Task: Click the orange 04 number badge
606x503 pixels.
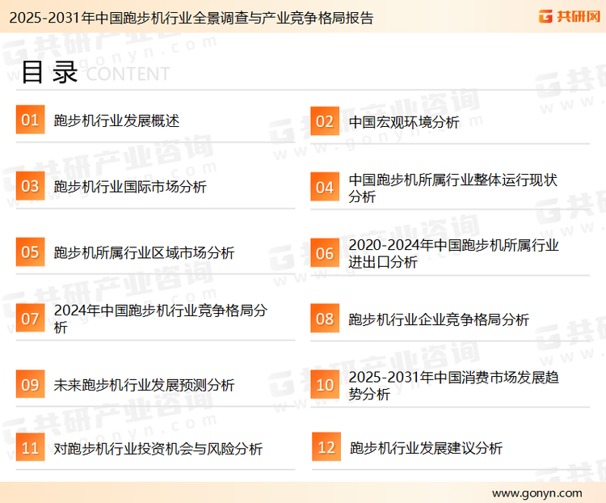Action: (325, 187)
